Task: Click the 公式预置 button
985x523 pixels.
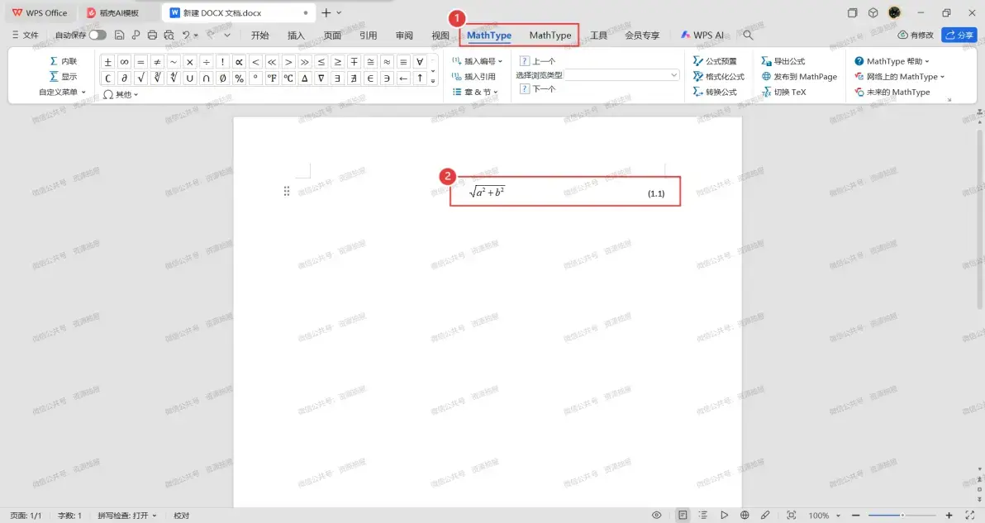Action: (x=715, y=61)
